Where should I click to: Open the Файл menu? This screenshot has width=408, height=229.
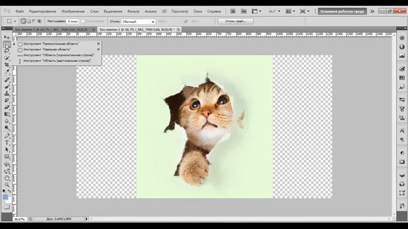click(20, 11)
